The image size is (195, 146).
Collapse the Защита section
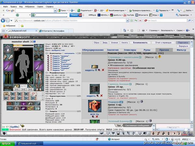coord(46,111)
